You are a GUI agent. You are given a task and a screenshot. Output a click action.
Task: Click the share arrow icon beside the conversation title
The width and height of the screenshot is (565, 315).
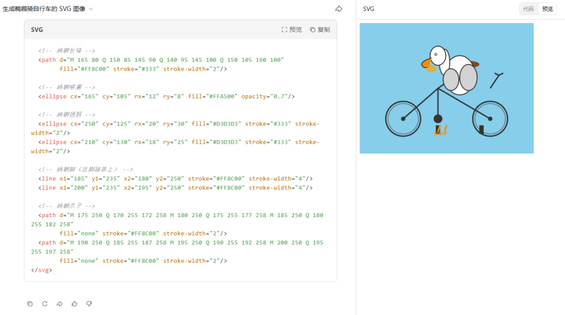(338, 9)
